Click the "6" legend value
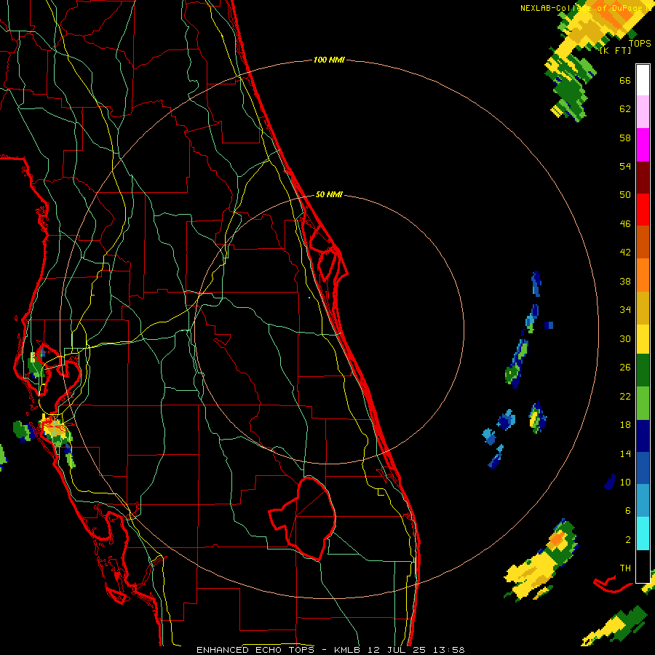 628,511
